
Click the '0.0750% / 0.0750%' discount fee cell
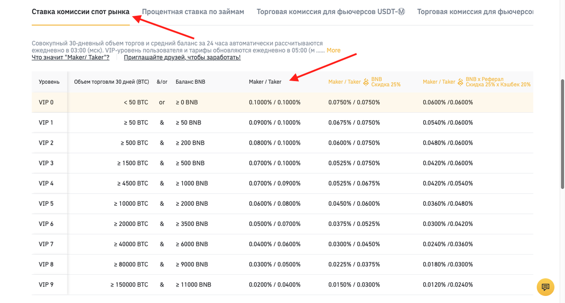point(354,102)
